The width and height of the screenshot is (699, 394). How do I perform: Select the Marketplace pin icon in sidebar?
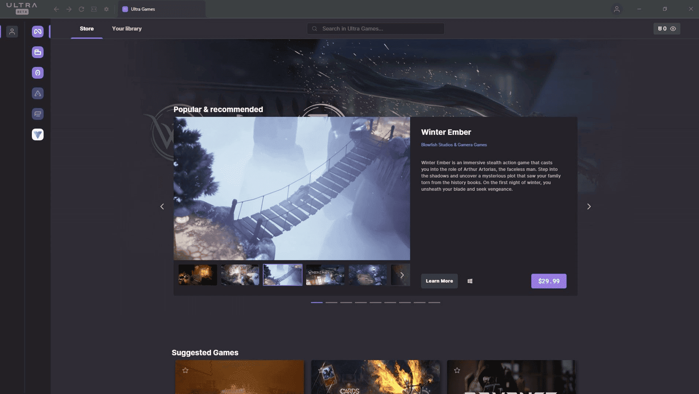37,73
